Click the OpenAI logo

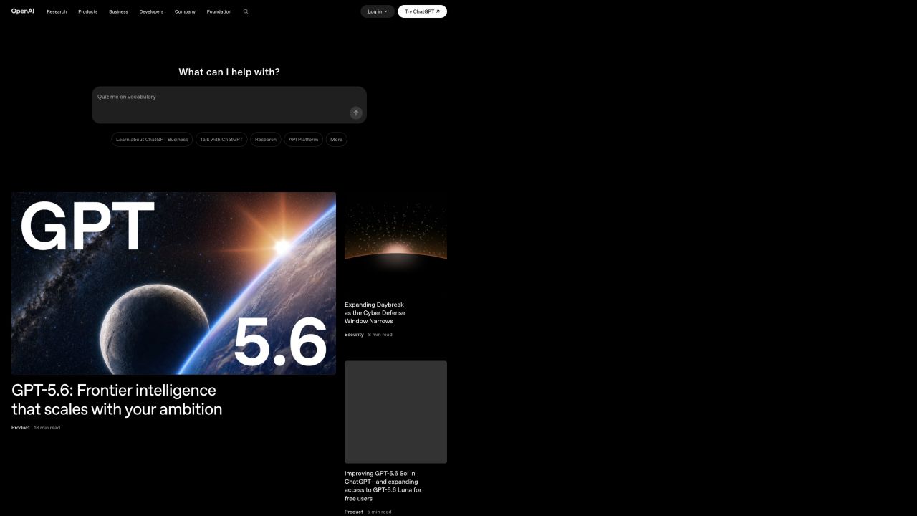point(23,11)
